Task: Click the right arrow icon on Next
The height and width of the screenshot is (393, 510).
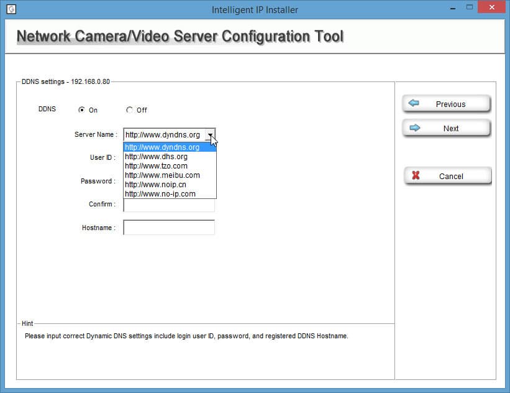Action: [x=415, y=128]
